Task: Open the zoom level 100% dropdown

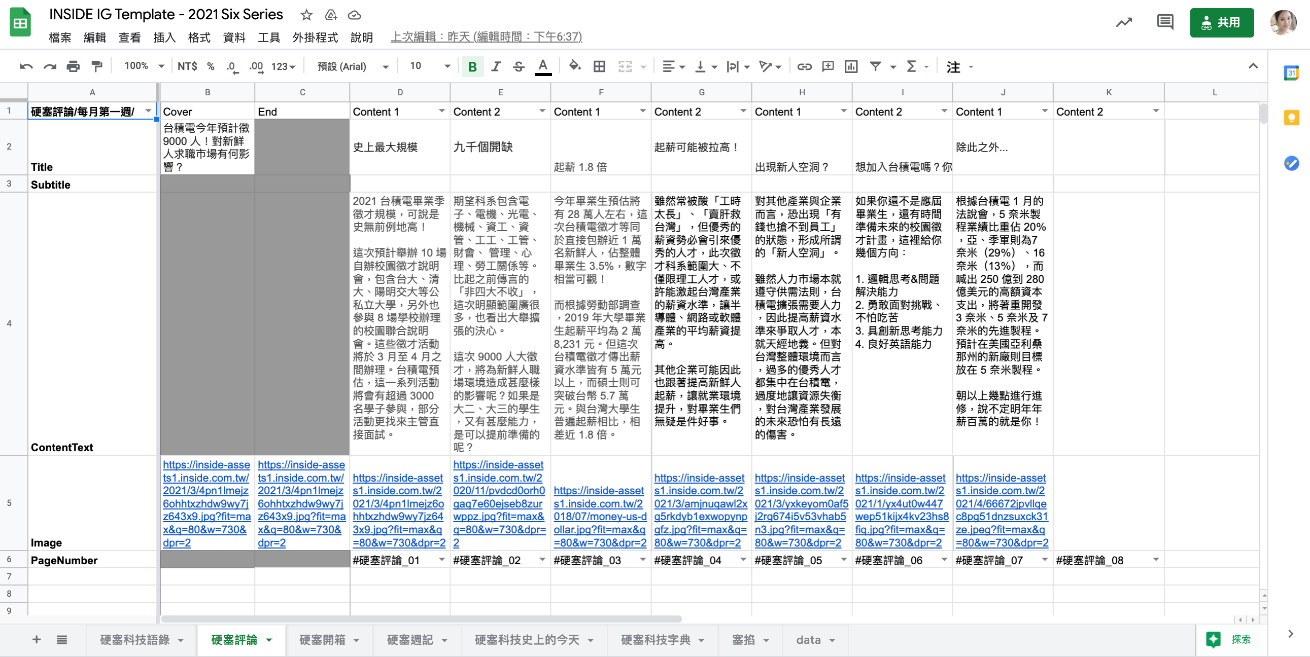Action: pos(145,66)
